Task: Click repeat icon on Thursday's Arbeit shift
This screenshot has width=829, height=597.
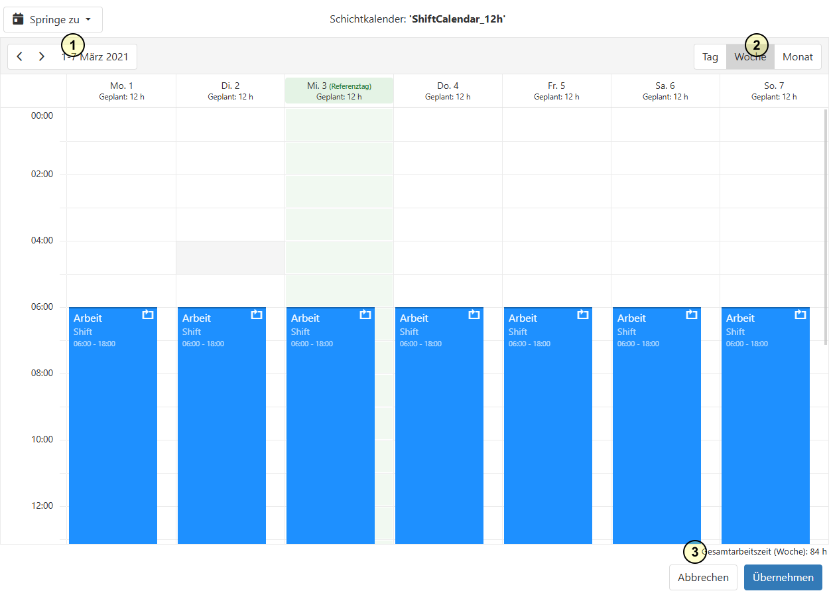Action: (x=474, y=314)
